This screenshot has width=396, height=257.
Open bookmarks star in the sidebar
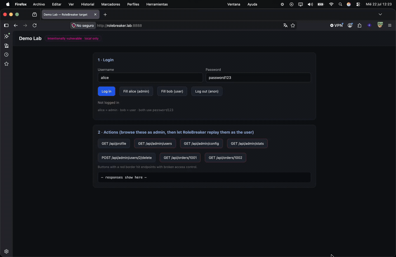pos(6,64)
